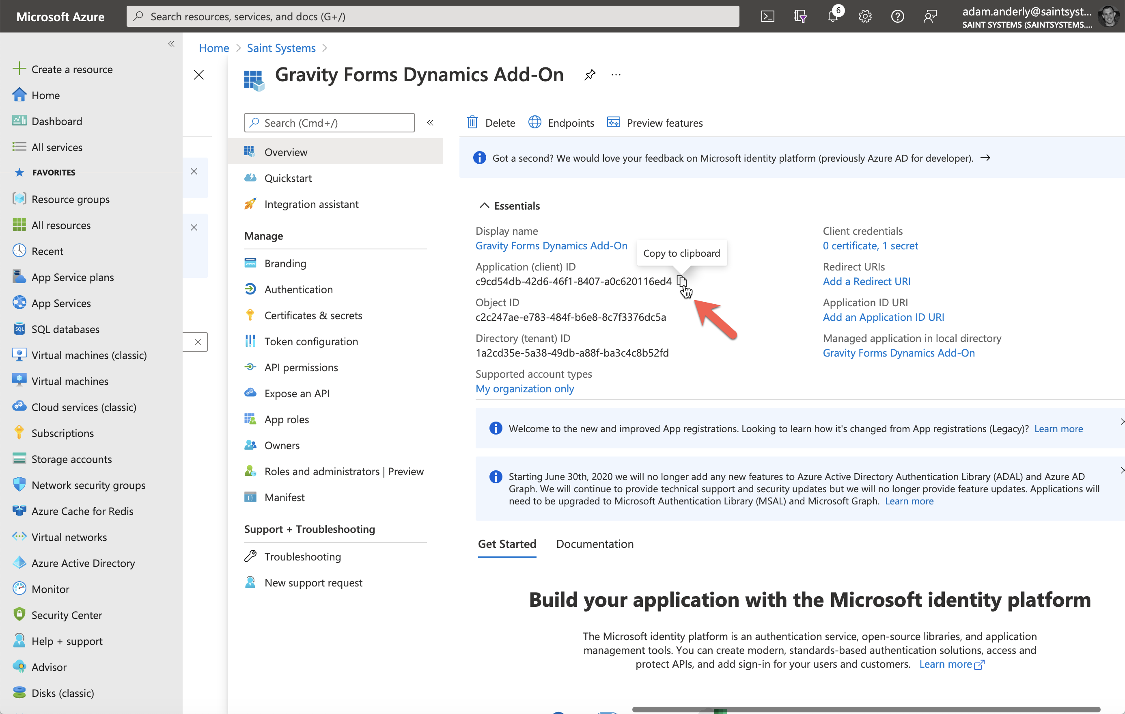The image size is (1125, 714).
Task: Click the Integration assistant rocket icon
Action: pyautogui.click(x=250, y=204)
